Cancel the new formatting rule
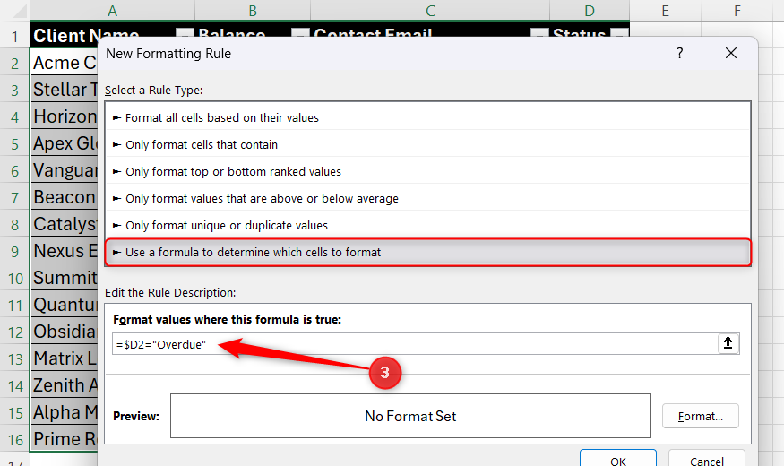Viewport: 784px width, 466px height. (707, 458)
